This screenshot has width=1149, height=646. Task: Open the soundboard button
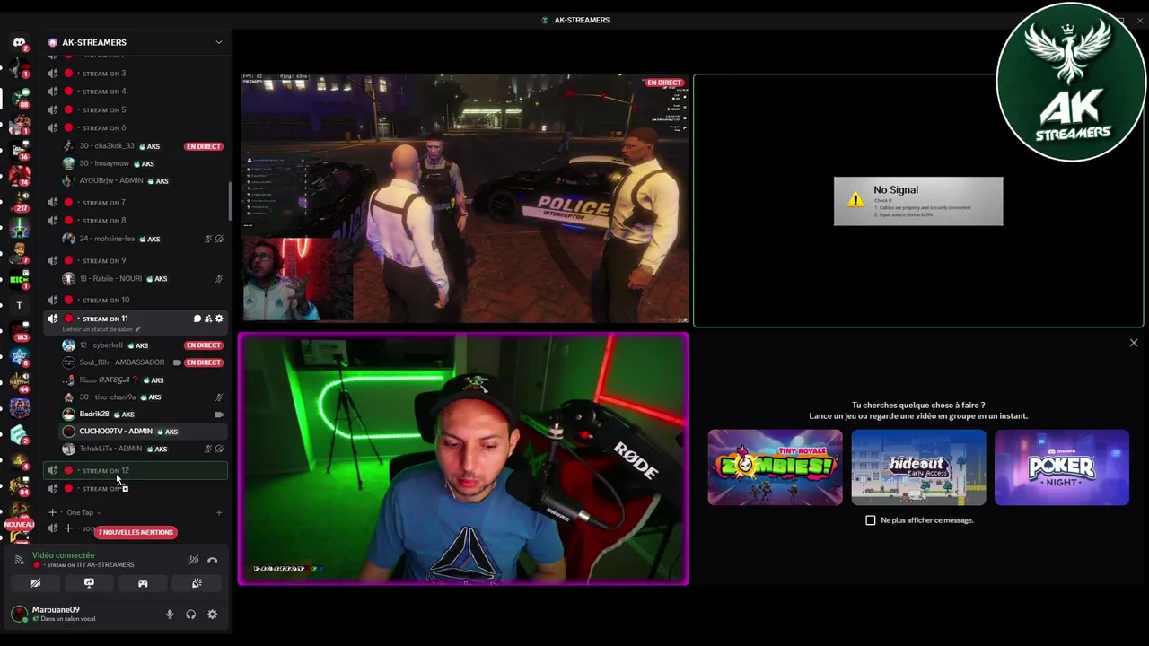point(197,583)
